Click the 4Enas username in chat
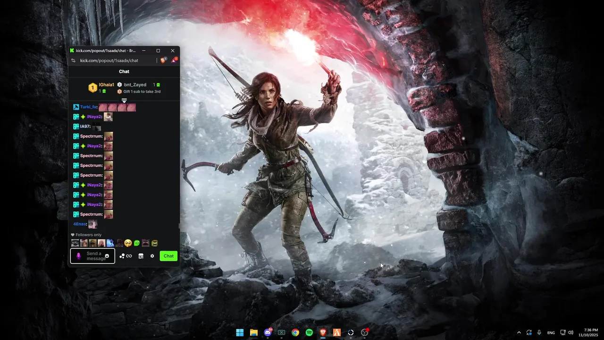The image size is (604, 340). pyautogui.click(x=80, y=224)
